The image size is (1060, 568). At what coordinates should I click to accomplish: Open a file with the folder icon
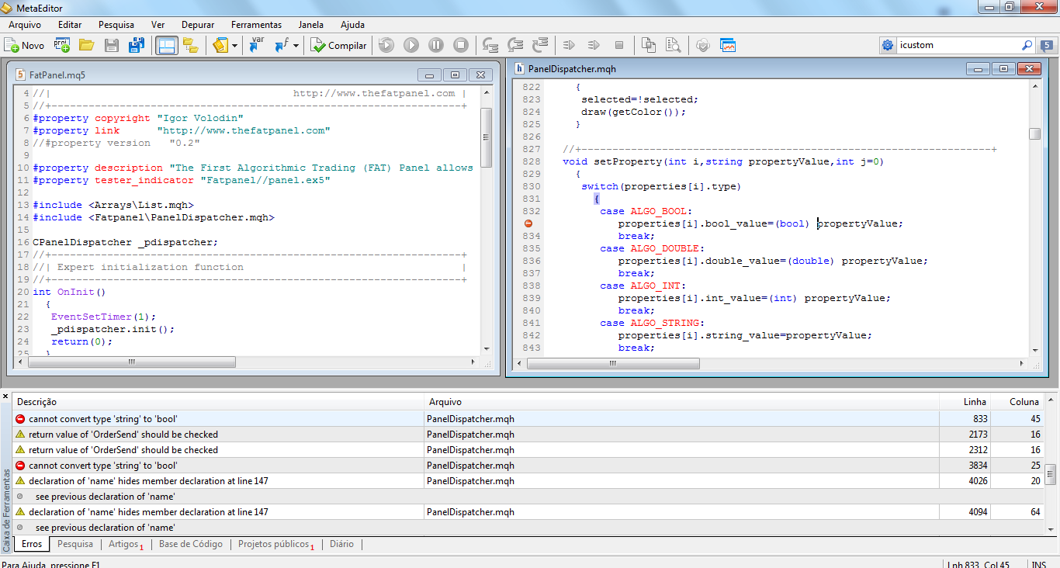tap(86, 46)
